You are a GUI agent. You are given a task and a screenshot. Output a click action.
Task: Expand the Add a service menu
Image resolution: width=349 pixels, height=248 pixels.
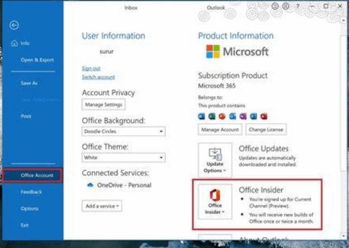102,206
